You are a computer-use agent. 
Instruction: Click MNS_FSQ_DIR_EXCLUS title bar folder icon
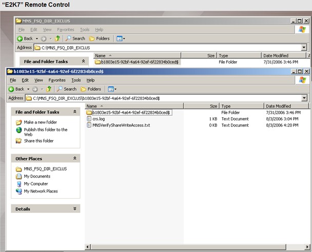[18, 21]
